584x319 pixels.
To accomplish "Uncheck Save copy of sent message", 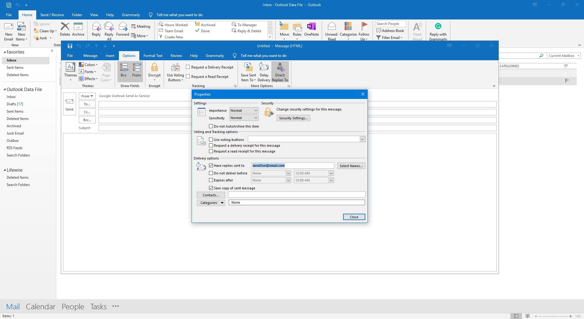I will coord(211,188).
